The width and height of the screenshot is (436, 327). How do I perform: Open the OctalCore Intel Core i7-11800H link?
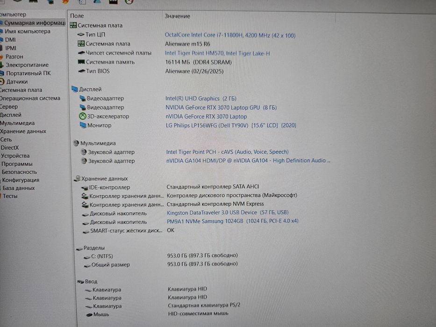pos(230,36)
